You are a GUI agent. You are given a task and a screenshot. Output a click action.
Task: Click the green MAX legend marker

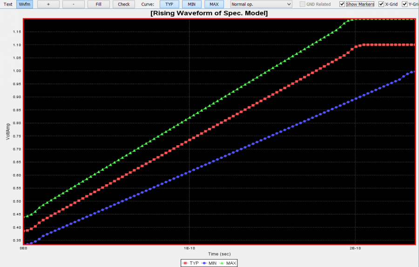click(223, 263)
